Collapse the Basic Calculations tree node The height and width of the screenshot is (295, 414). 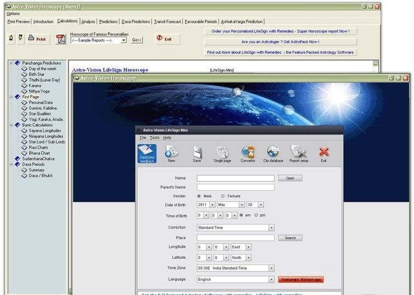(x=11, y=125)
